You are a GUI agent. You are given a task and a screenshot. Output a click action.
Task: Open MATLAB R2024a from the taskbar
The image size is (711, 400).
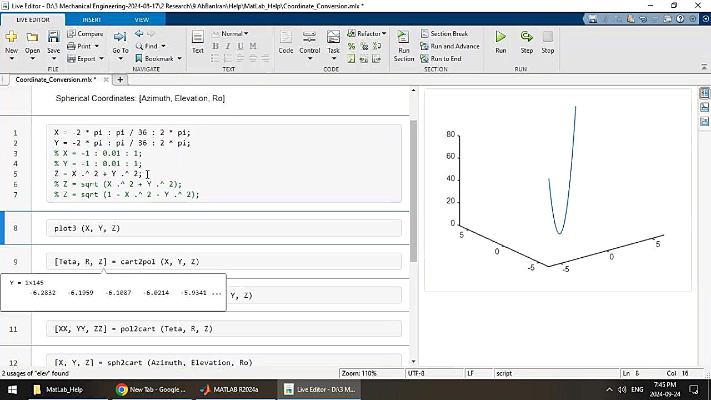[x=230, y=389]
